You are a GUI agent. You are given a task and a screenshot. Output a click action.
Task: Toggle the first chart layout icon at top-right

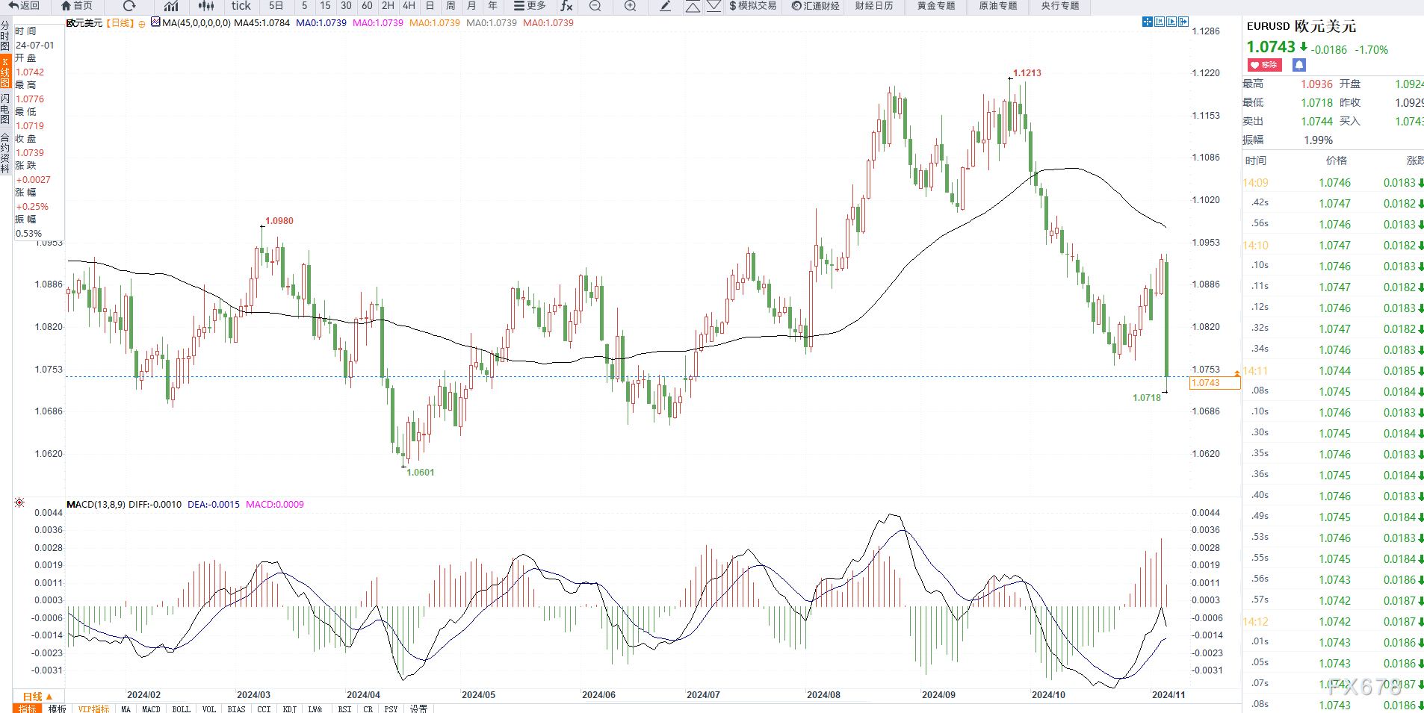(1148, 22)
